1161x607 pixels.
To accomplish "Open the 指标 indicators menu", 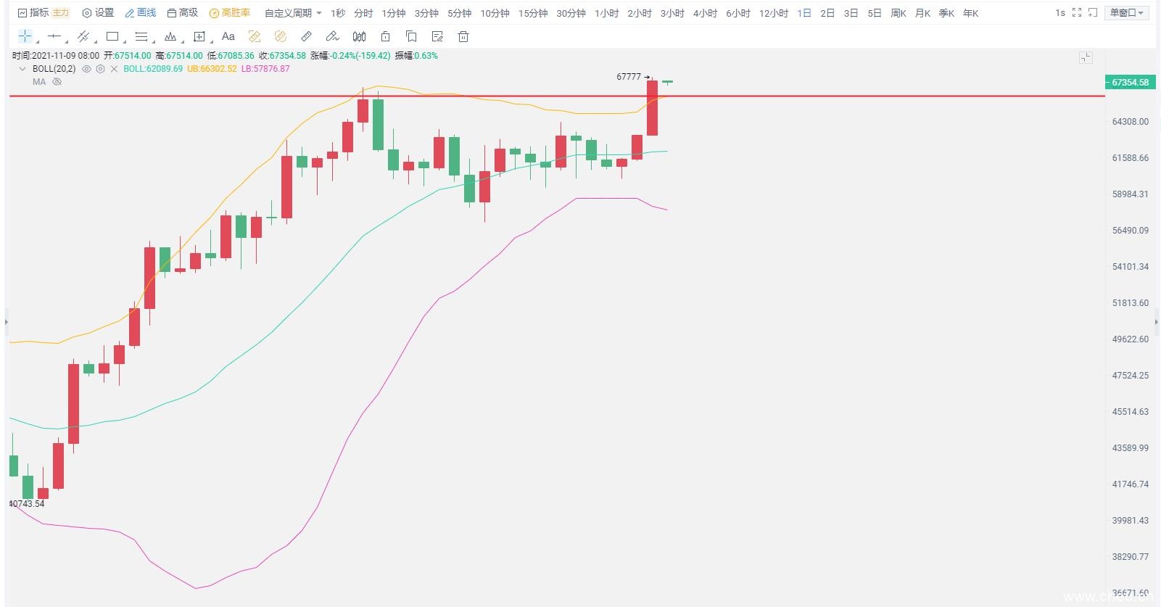I will 33,13.
